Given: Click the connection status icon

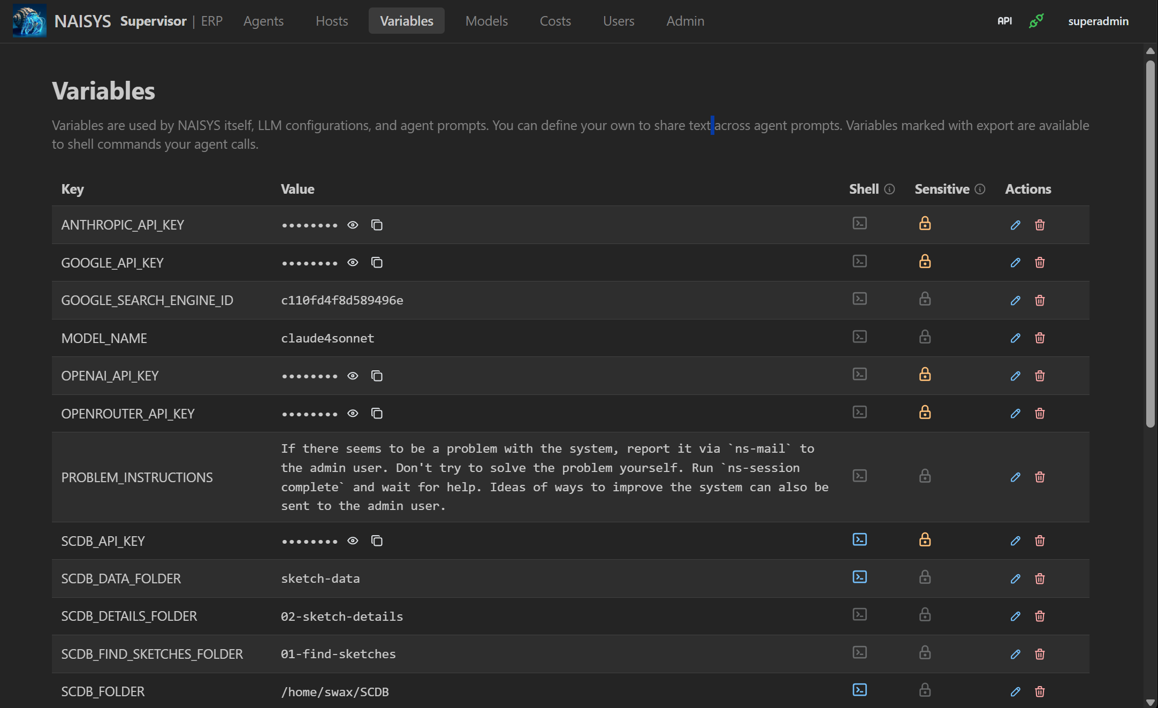Looking at the screenshot, I should [x=1036, y=21].
